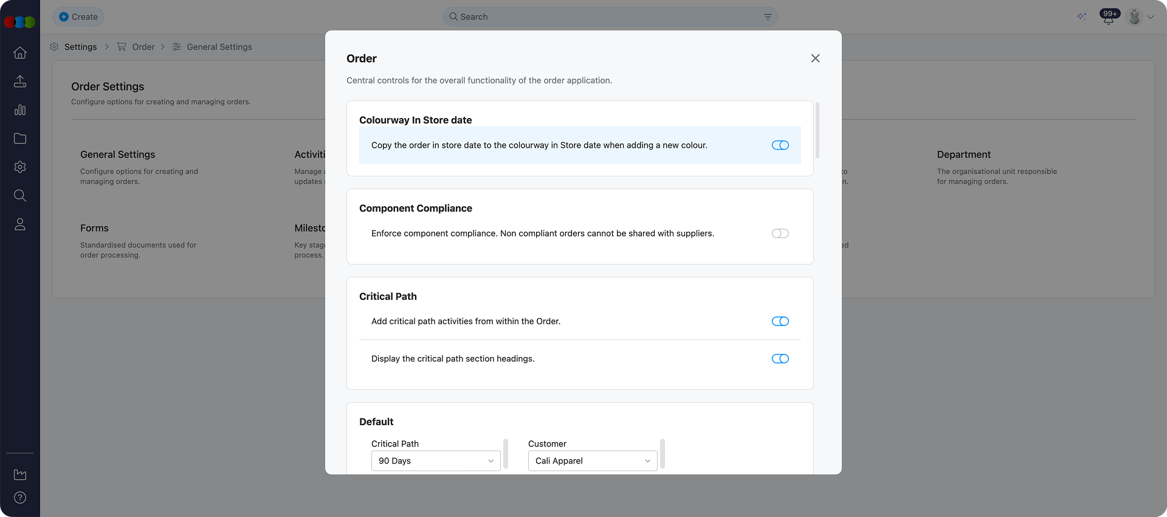
Task: Enable the Enforce component compliance switch
Action: pos(780,234)
